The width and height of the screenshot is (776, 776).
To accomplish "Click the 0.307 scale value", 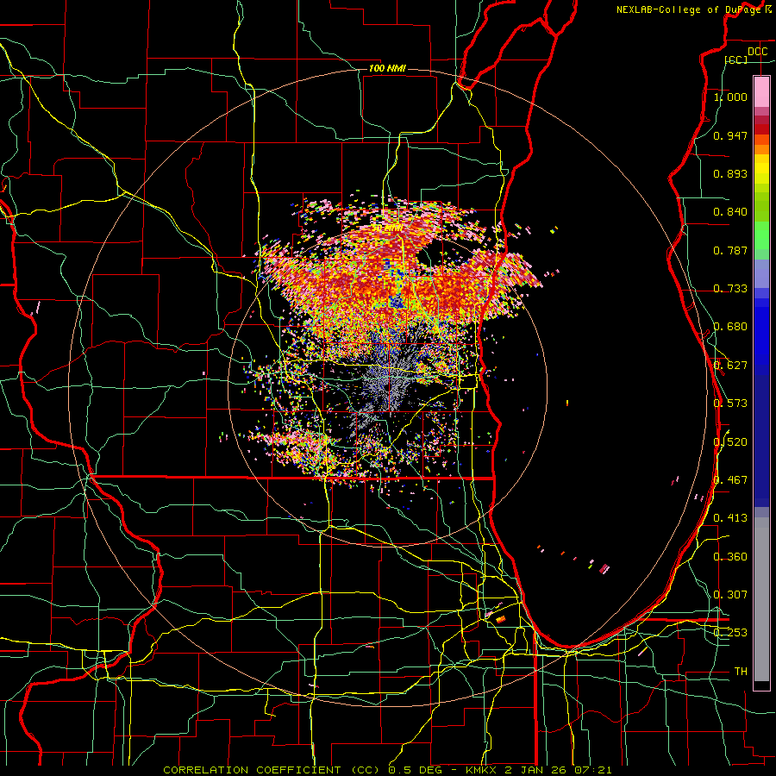I will click(730, 594).
